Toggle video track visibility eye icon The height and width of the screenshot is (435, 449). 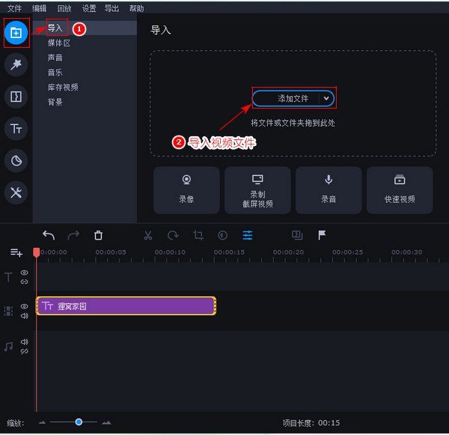25,306
